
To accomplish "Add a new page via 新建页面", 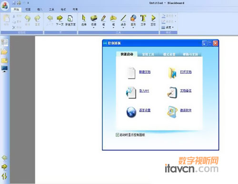I will click(70, 20).
